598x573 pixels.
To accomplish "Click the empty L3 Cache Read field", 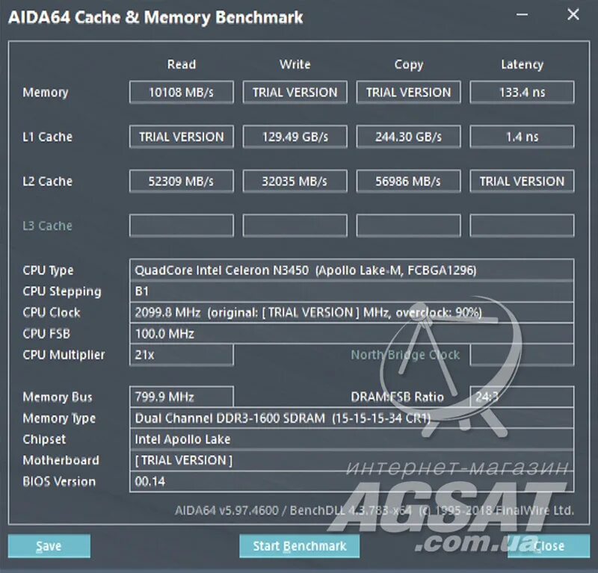I will (182, 226).
